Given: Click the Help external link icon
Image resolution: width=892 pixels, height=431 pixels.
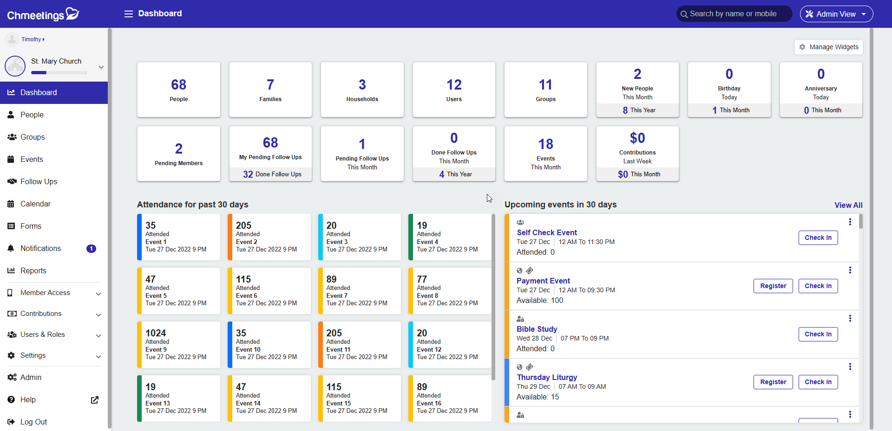Looking at the screenshot, I should (95, 400).
